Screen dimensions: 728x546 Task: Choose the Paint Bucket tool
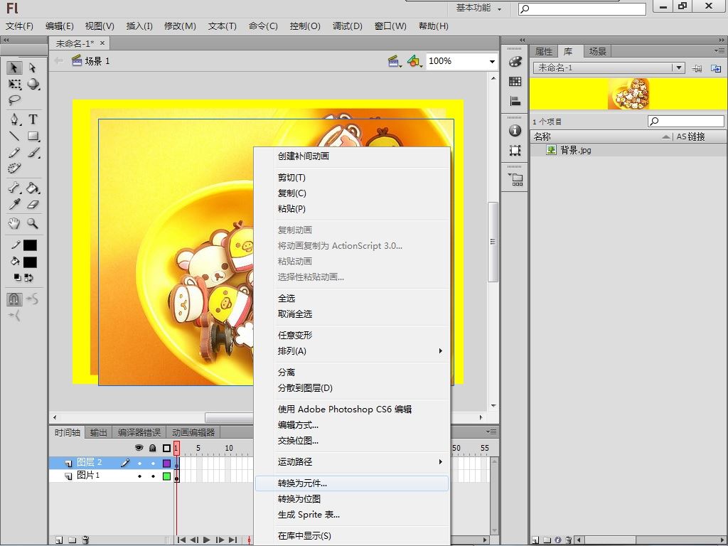coord(33,188)
